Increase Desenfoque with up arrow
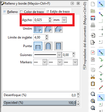This screenshot has height=112, width=105. [x=78, y=94]
